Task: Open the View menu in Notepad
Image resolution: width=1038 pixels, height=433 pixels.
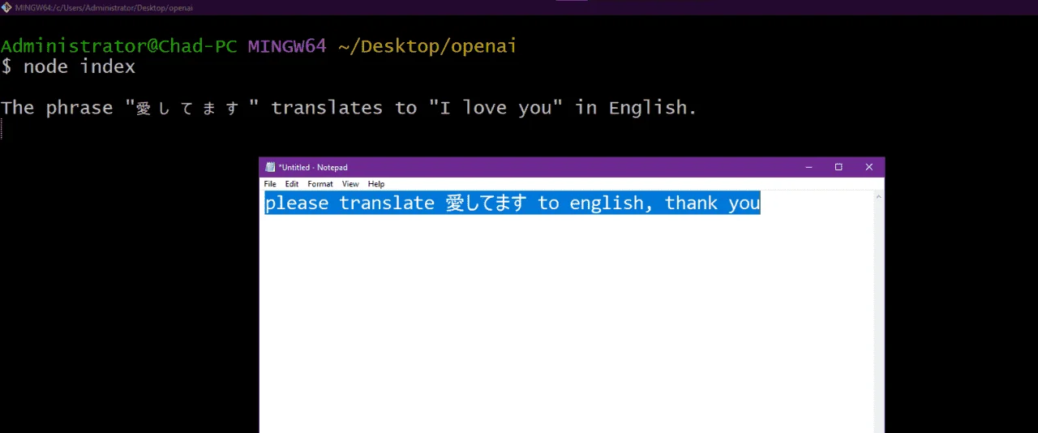Action: click(350, 184)
